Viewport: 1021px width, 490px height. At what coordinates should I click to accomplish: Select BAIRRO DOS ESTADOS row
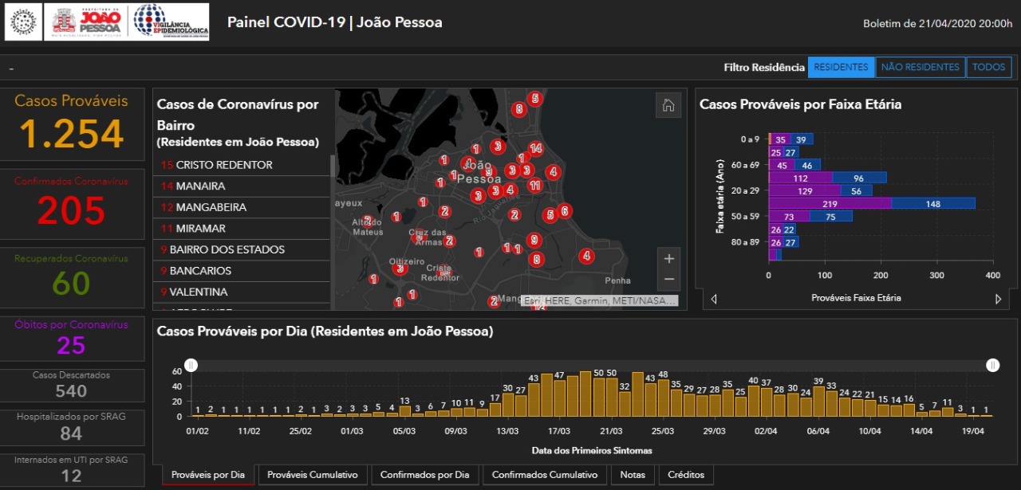tap(242, 249)
